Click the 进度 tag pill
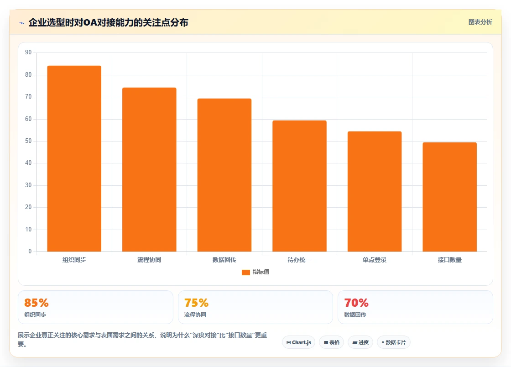This screenshot has width=511, height=367. [360, 342]
